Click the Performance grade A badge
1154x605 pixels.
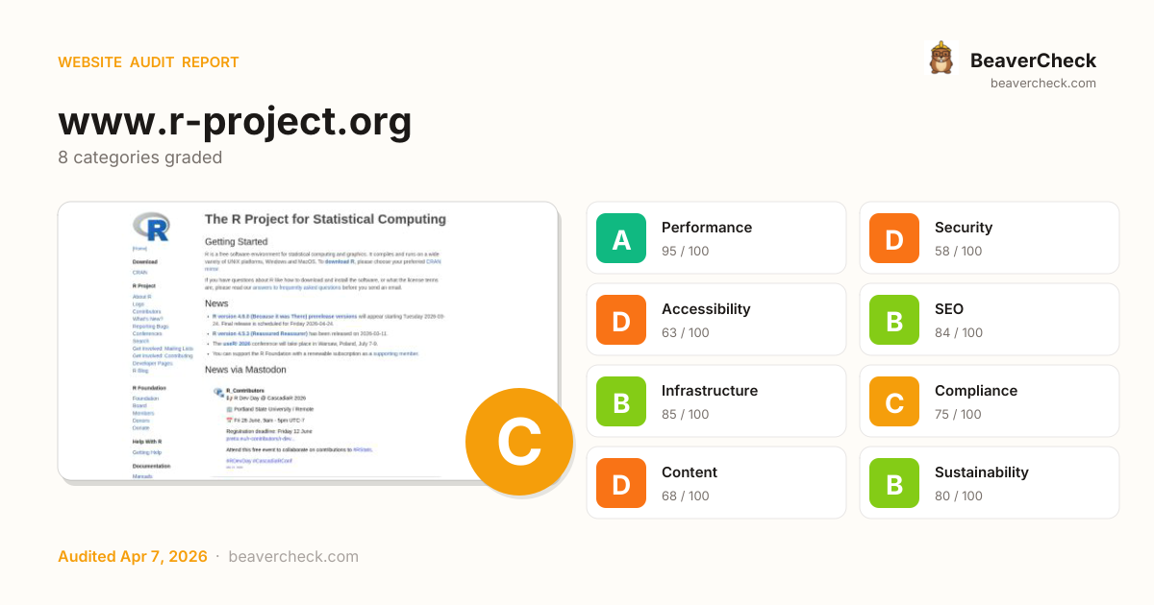621,238
